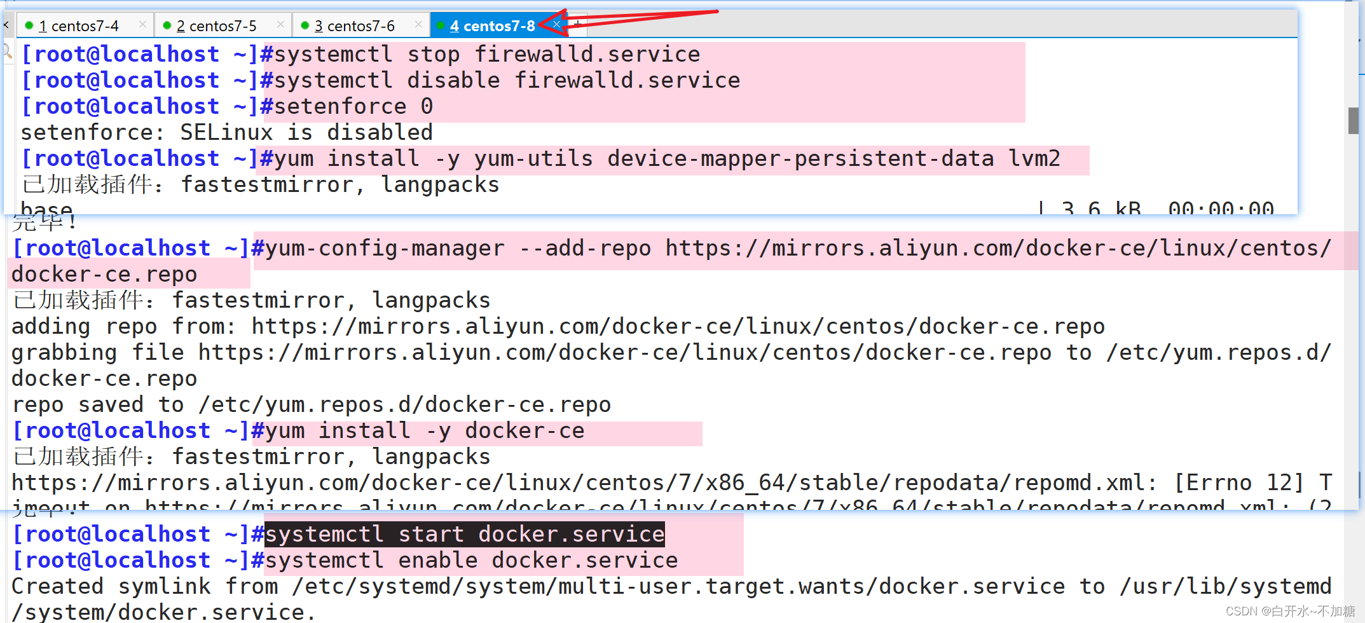
Task: Click 'setenforce: SELinux is disabled' output line
Action: (x=227, y=132)
